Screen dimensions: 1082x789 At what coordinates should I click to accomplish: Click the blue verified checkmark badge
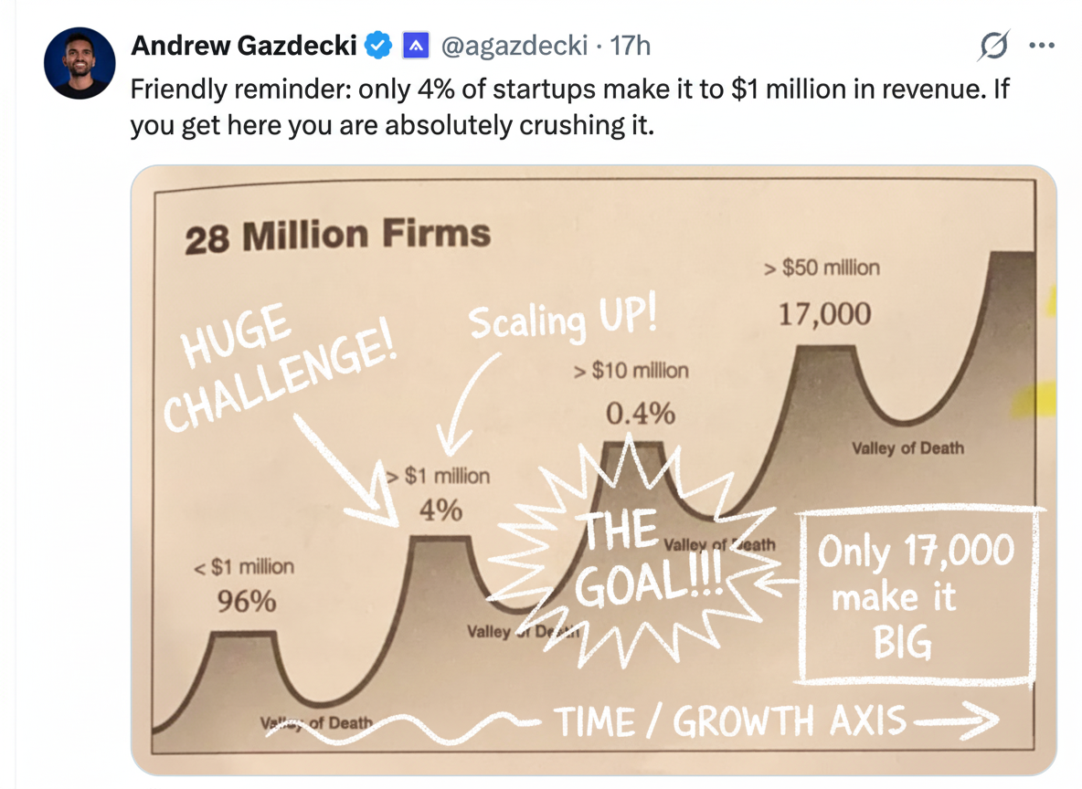[x=378, y=45]
